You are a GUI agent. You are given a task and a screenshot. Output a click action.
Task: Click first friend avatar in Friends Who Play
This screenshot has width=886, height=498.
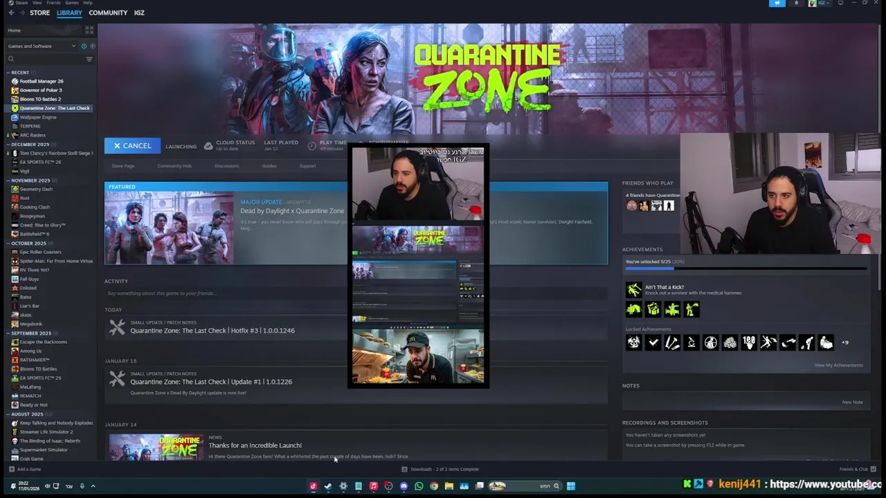[x=631, y=205]
